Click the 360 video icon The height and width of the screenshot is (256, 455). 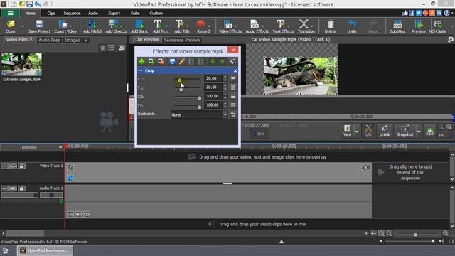(429, 131)
